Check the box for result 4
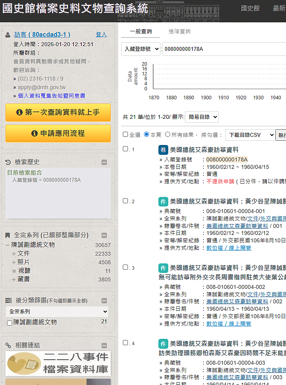This screenshot has width=286, height=385. [125, 342]
